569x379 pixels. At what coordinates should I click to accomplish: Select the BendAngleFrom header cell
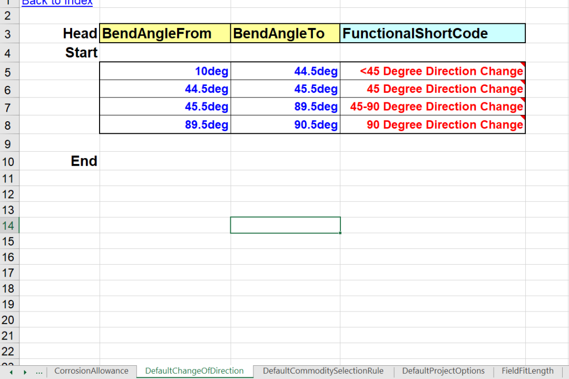165,33
